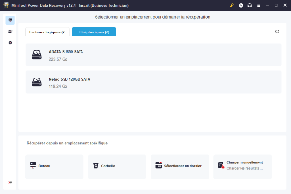Expand the sidebar with double-chevron icon

(x=10, y=182)
